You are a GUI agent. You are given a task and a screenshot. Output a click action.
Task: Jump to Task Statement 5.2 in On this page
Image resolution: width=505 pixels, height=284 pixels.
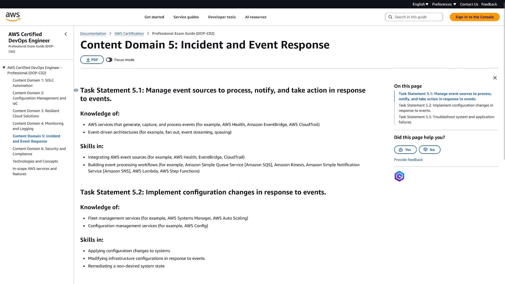[x=446, y=108]
